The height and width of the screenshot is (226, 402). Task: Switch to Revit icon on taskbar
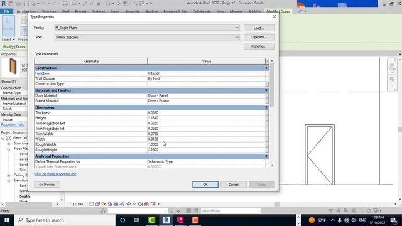pyautogui.click(x=166, y=220)
